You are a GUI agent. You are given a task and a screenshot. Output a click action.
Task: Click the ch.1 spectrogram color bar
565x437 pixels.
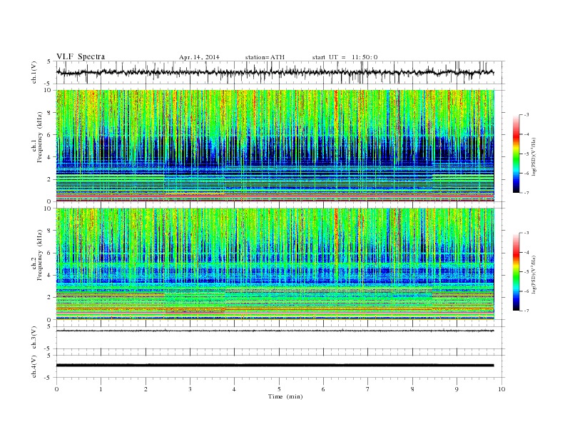click(x=516, y=154)
